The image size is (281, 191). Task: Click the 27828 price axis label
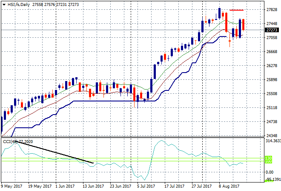pos(272,10)
